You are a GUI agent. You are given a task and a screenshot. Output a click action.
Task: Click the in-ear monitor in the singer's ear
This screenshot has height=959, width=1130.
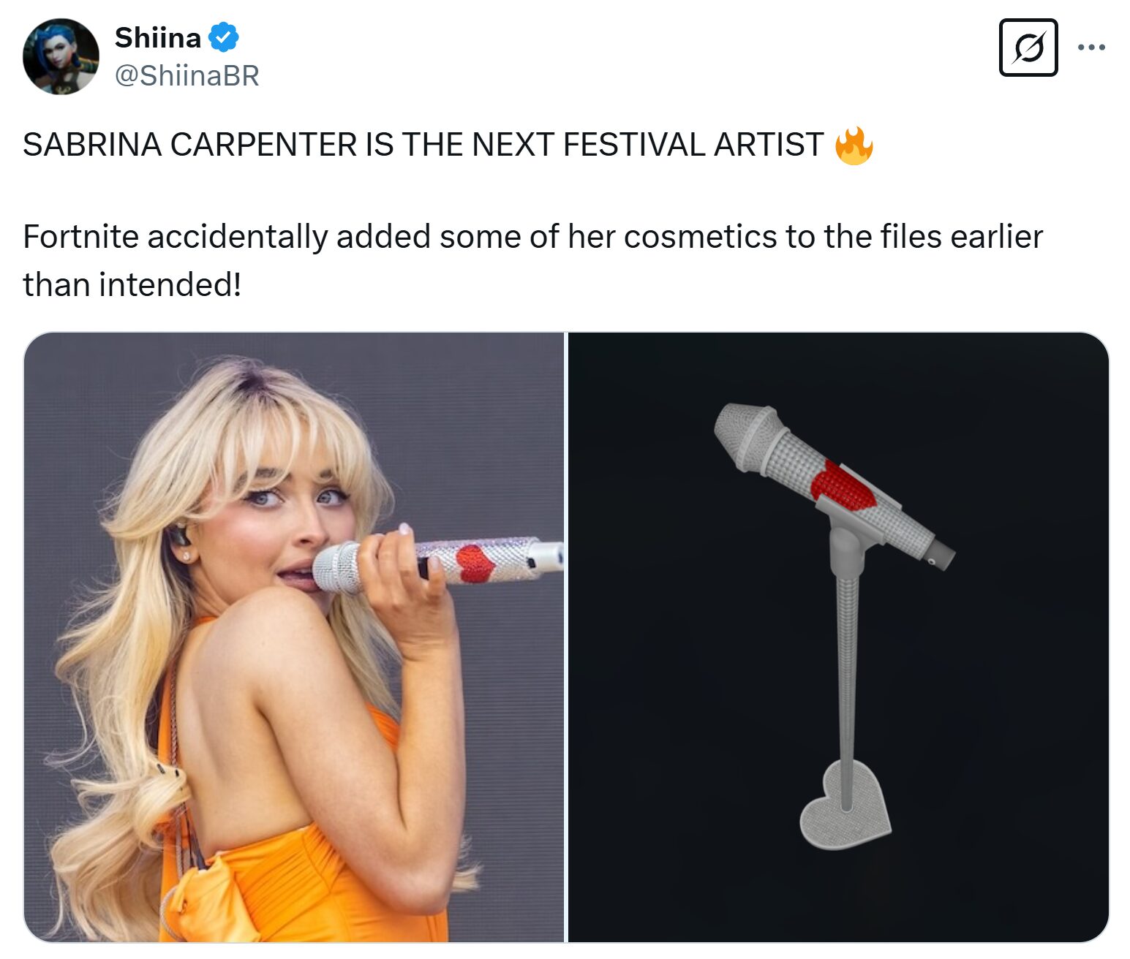[x=179, y=537]
